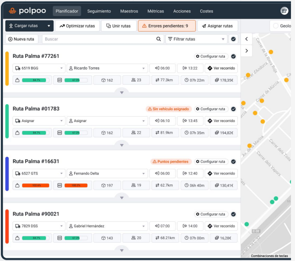Viewport: 295px width, 261px height.
Task: Click duration 07h 22m indicator
Action: [194, 80]
